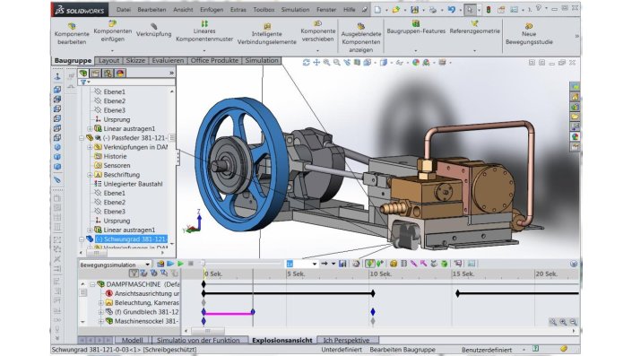Select the Grundblech key at 10 Sek.
Viewport: 632px width, 356px height.
(373, 312)
